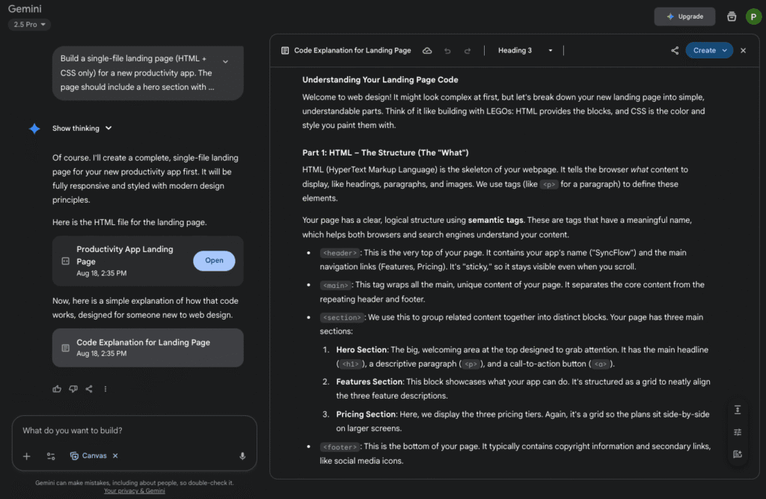Insert response into document with sidebar icon
The height and width of the screenshot is (499, 766).
pyautogui.click(x=738, y=454)
